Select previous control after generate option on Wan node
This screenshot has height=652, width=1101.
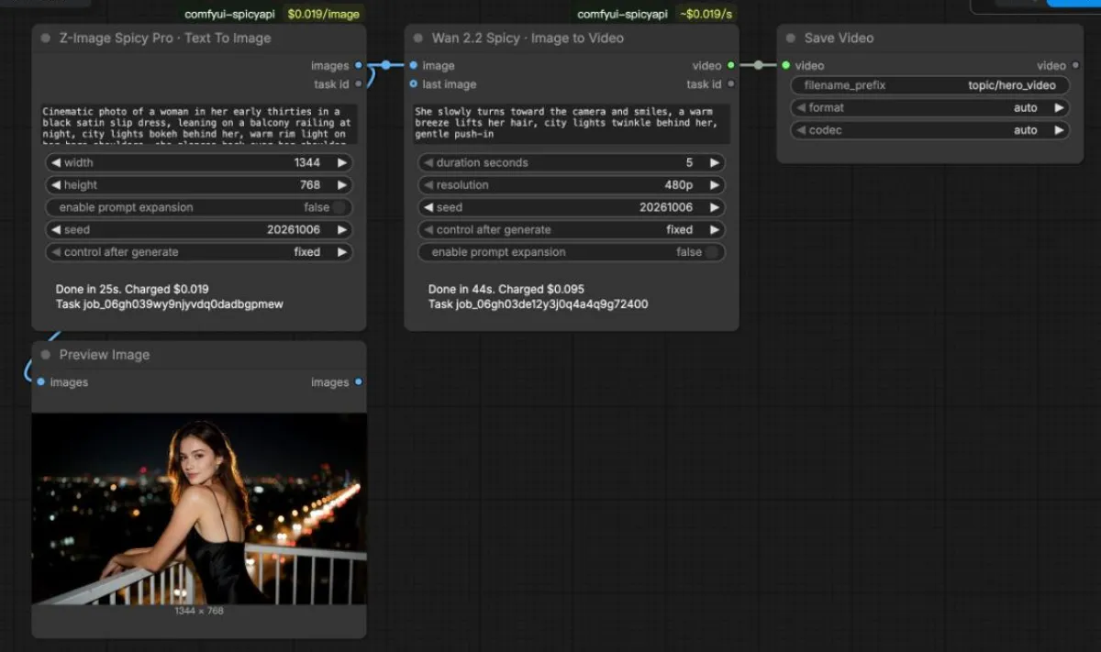point(428,229)
